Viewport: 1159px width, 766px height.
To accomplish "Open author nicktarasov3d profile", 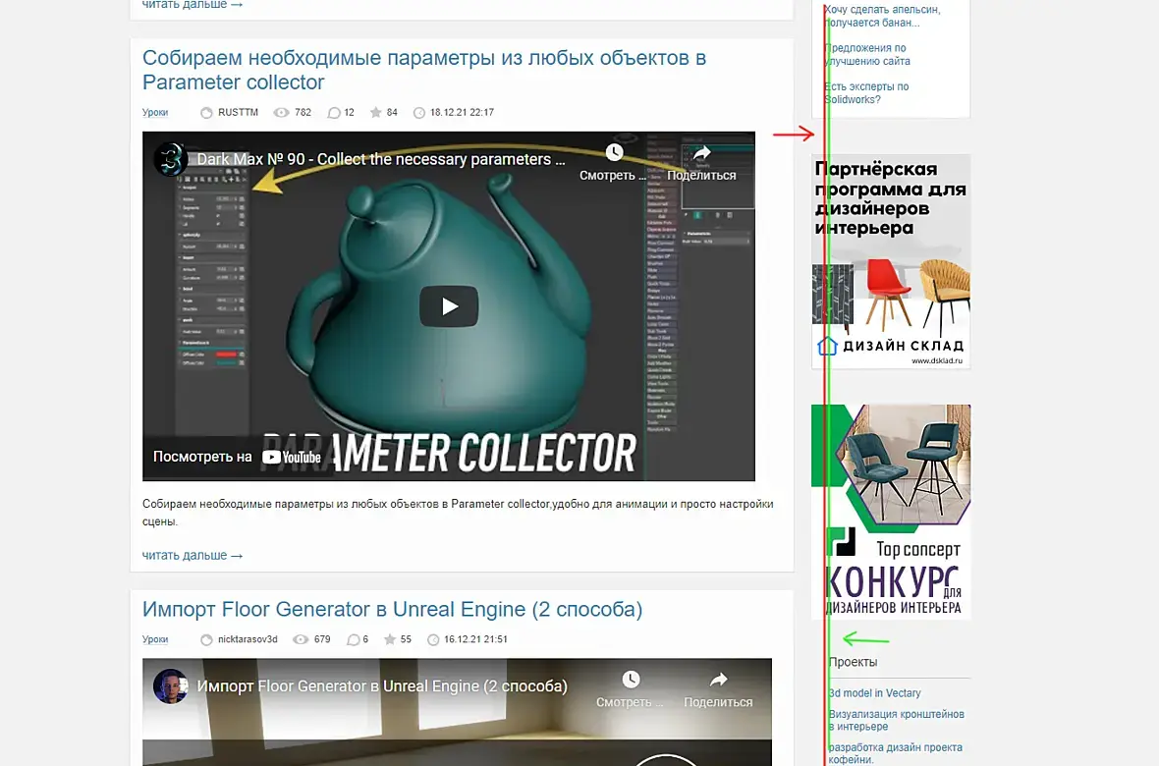I will point(248,639).
